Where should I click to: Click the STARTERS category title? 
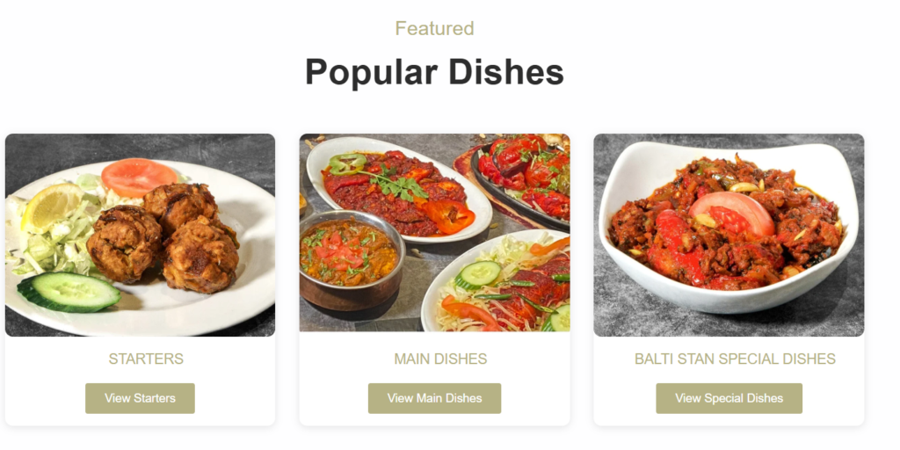click(147, 359)
